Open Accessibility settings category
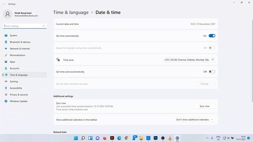 coord(25,88)
